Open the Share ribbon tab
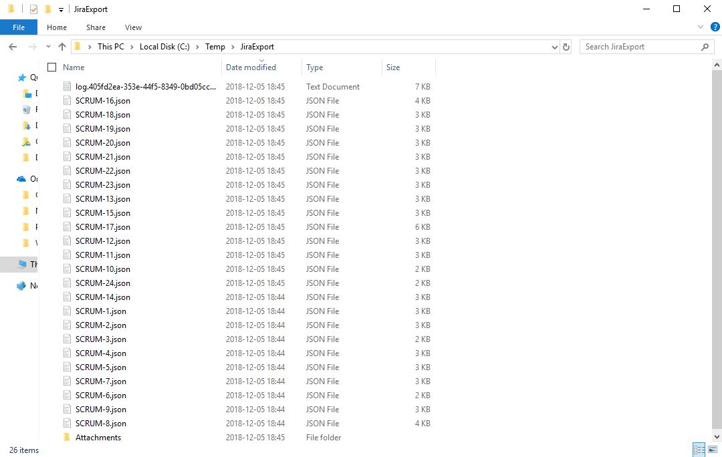Viewport: 722px width, 457px height. (96, 27)
